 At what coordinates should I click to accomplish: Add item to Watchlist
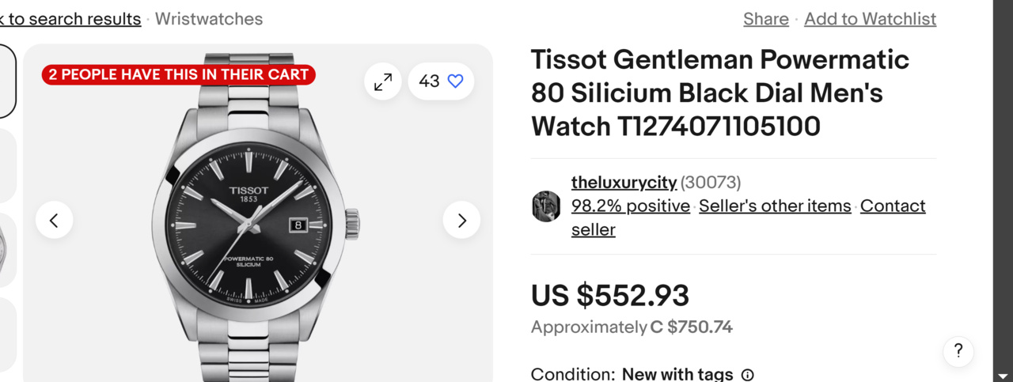(870, 19)
